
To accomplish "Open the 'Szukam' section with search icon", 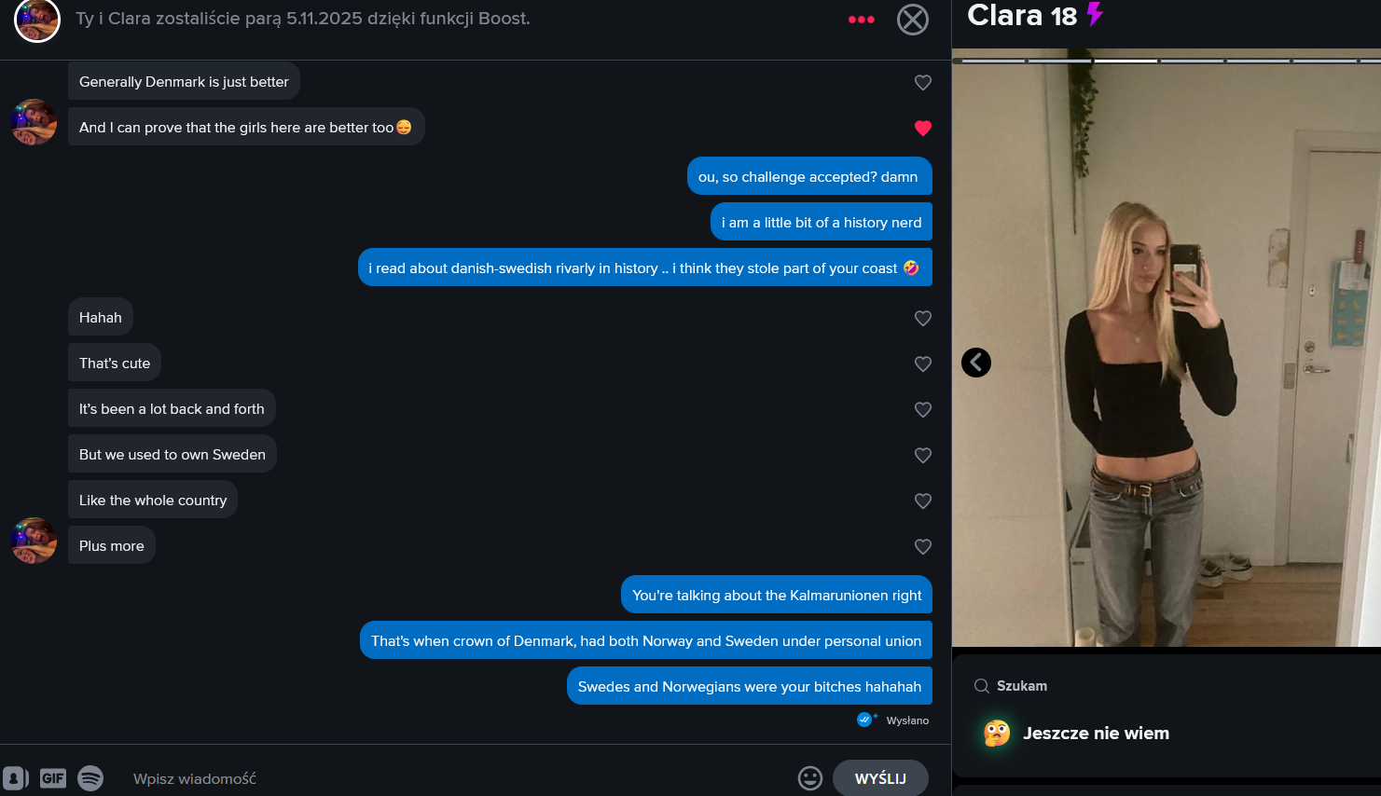I will (1011, 686).
